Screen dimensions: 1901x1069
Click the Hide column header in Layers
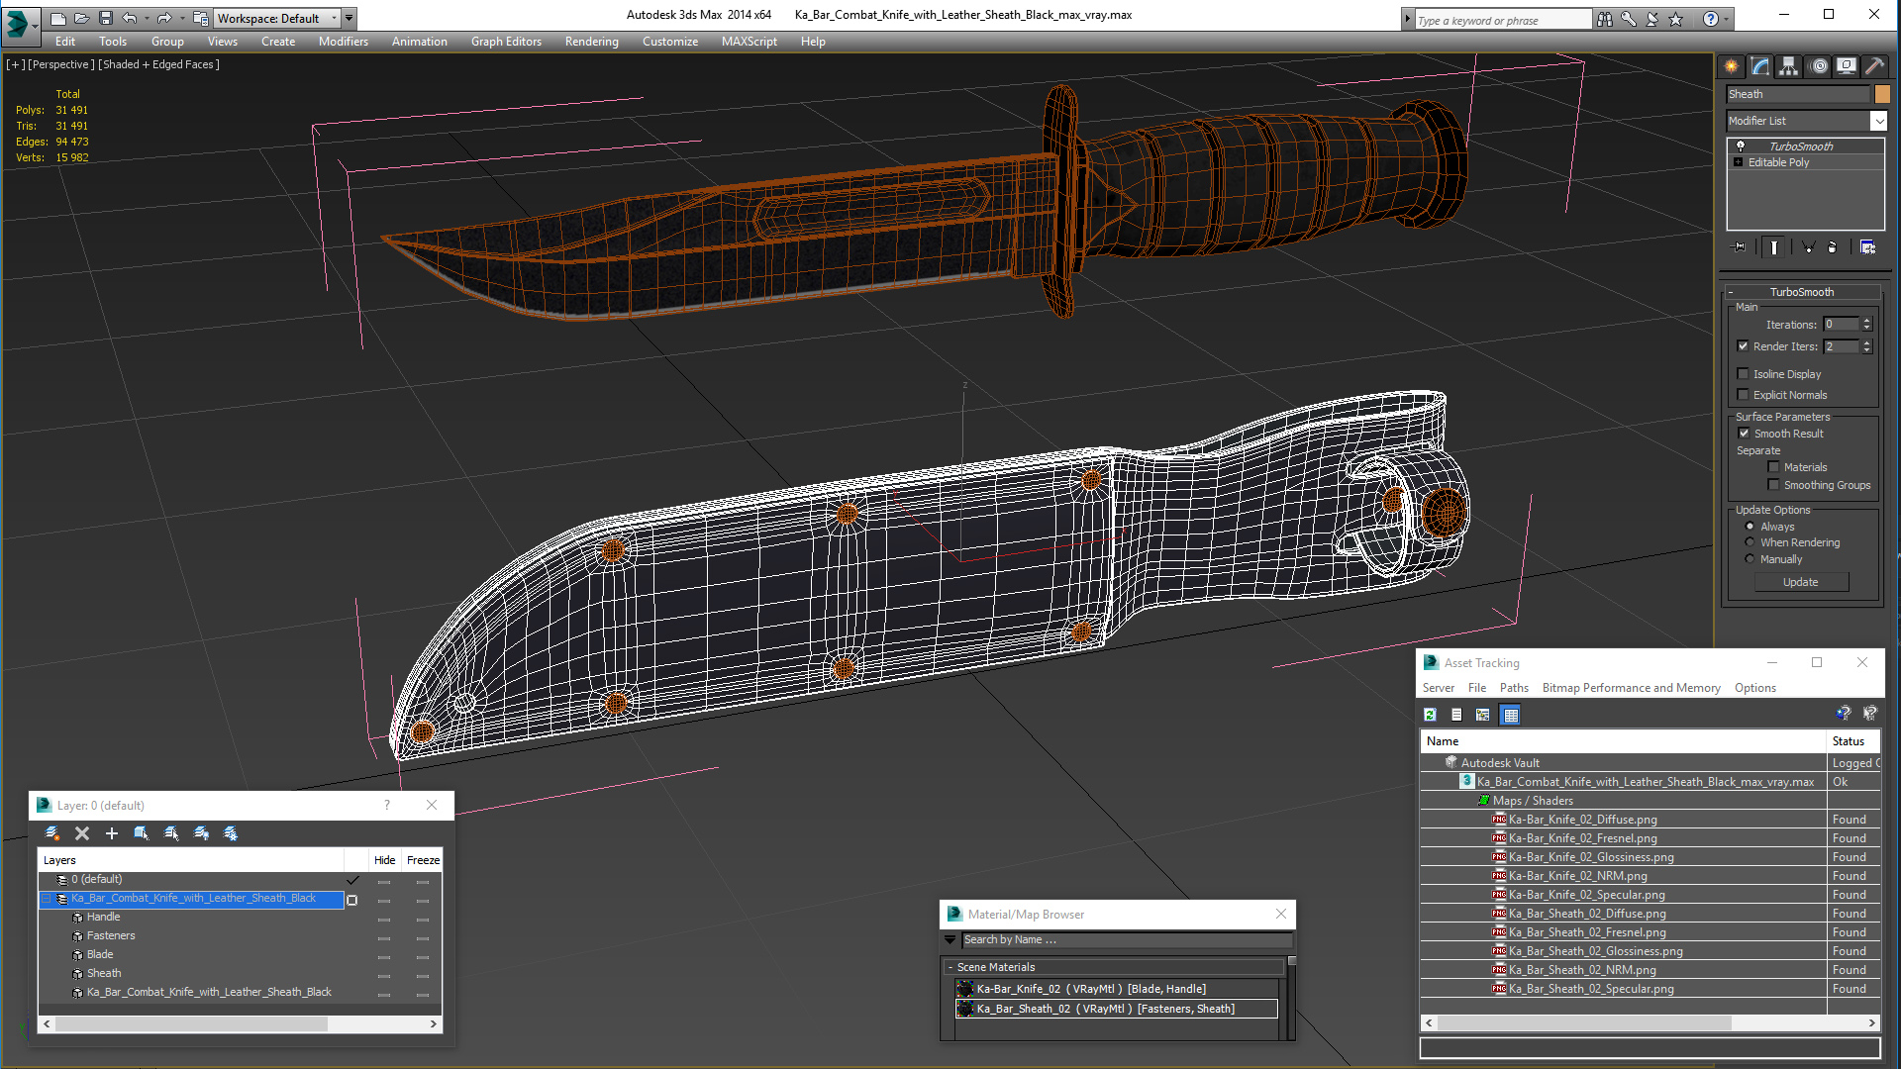click(x=384, y=860)
